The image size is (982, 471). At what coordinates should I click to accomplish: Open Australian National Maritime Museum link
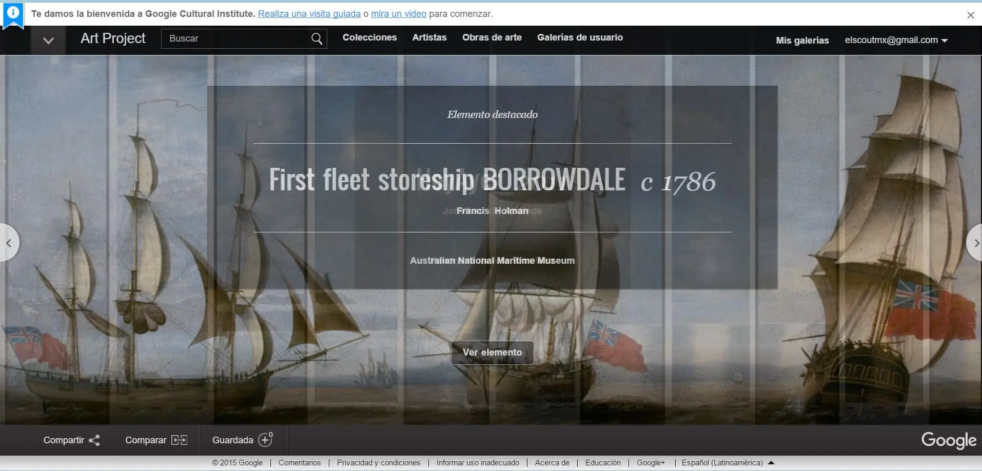coord(492,261)
